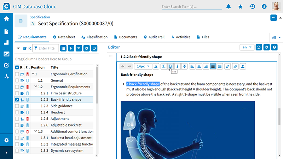Open the Audit Trail tab
Viewport: 283px width, 159px height.
(155, 37)
